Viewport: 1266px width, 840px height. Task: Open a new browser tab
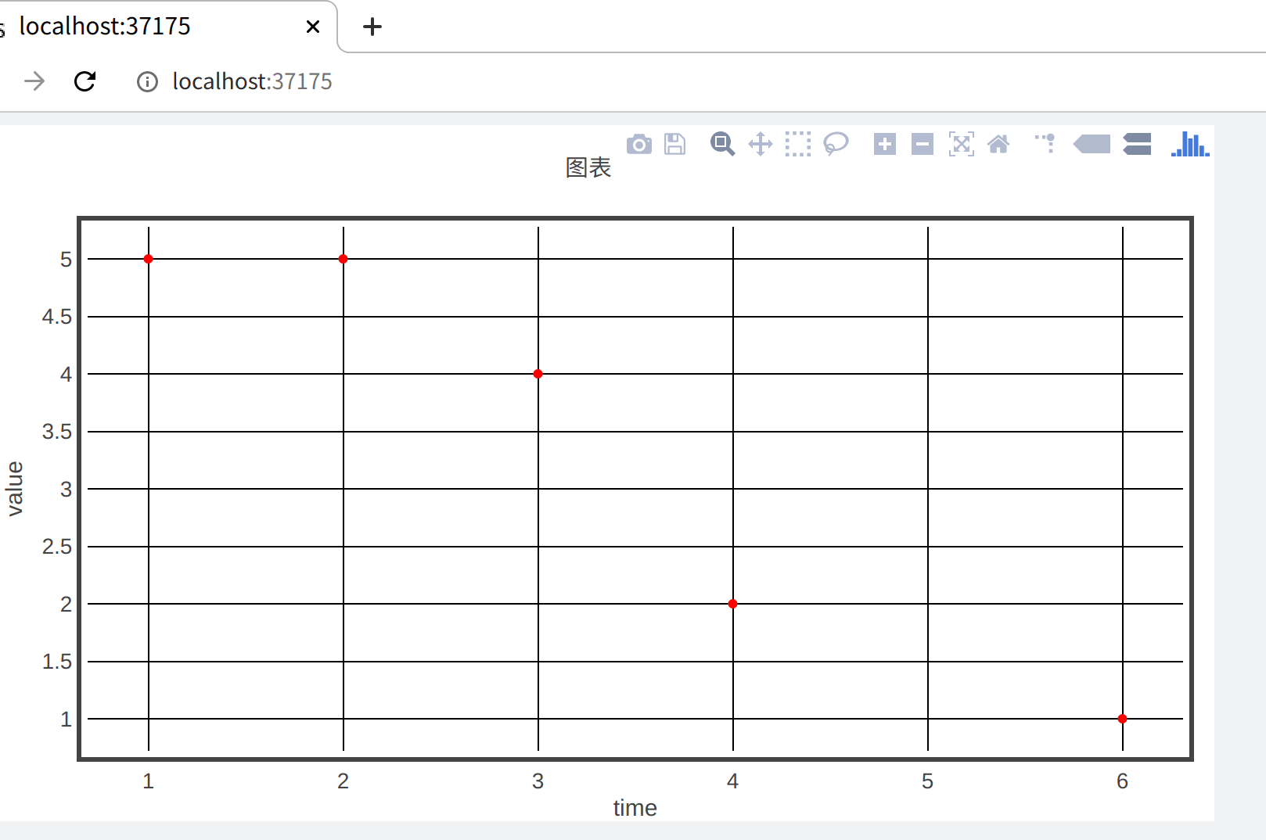point(372,27)
